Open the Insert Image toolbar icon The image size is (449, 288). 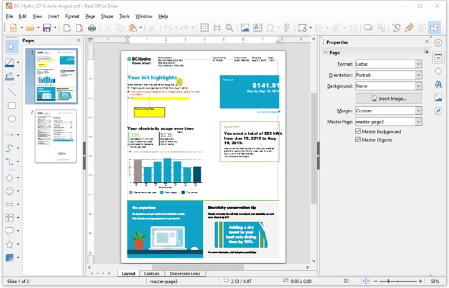pyautogui.click(x=245, y=28)
